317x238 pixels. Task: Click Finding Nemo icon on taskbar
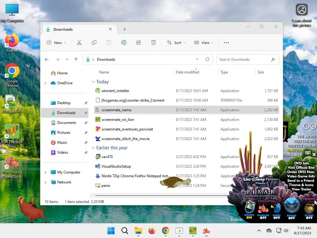pyautogui.click(x=206, y=231)
